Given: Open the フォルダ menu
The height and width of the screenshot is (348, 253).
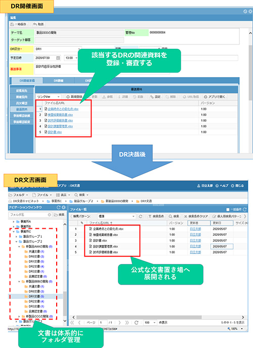Looking at the screenshot, I should click(18, 195).
